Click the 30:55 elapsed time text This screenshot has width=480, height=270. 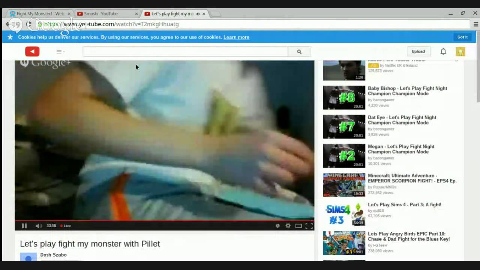click(x=51, y=226)
